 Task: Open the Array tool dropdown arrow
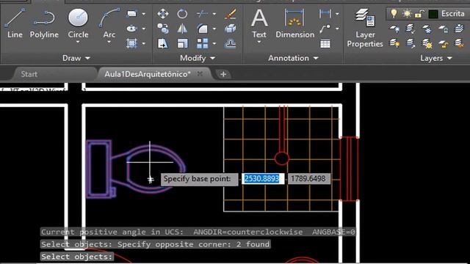pyautogui.click(x=214, y=44)
